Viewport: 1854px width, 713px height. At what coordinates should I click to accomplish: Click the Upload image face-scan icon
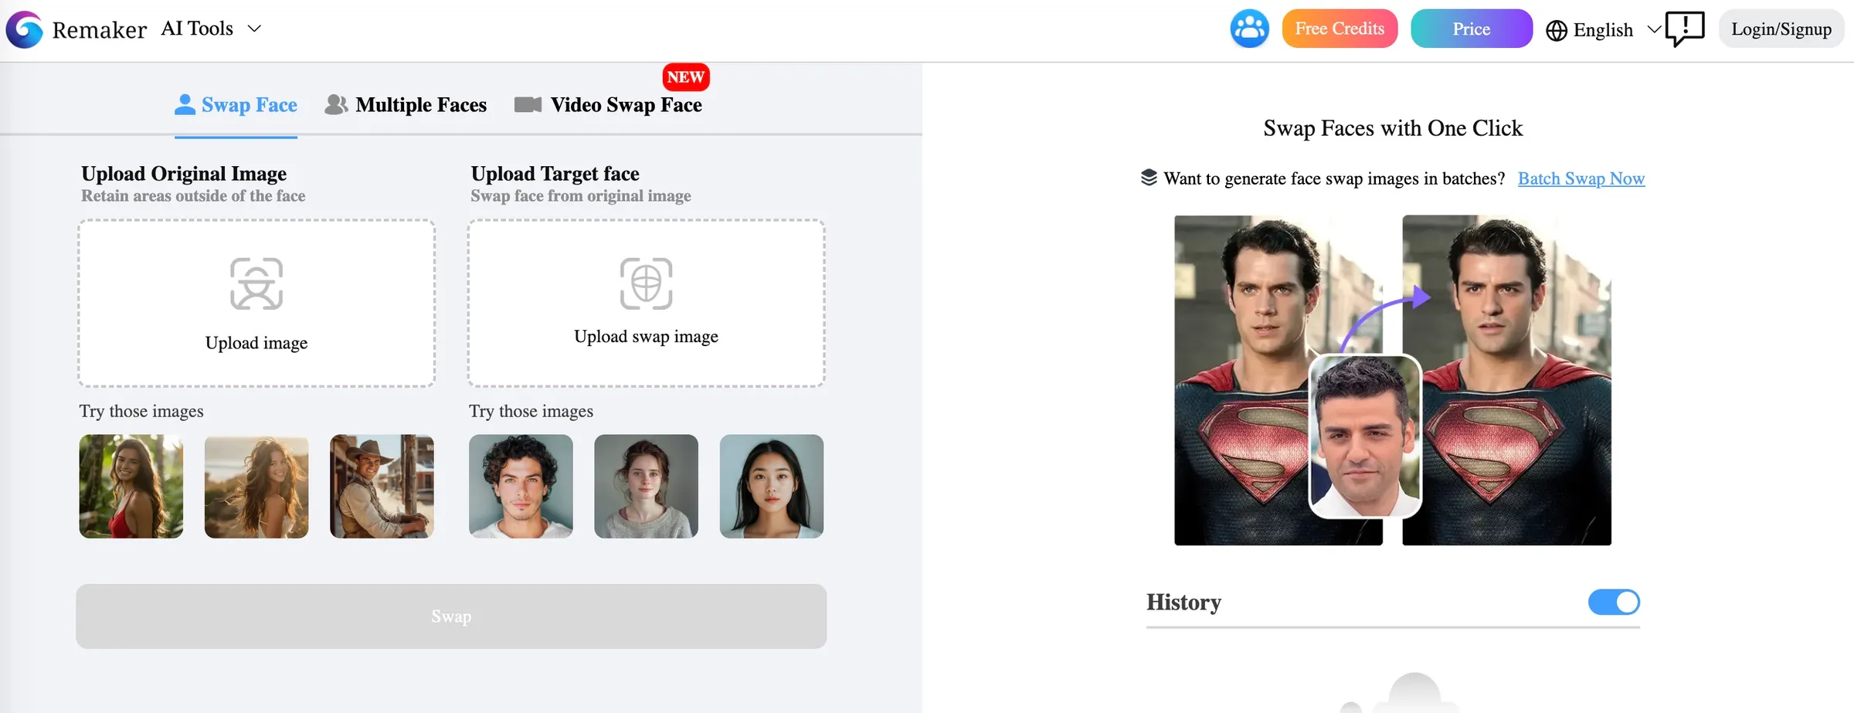coord(256,284)
